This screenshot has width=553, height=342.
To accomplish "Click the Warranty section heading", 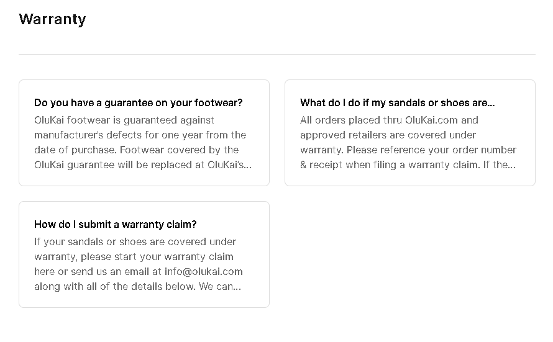I will click(x=52, y=19).
